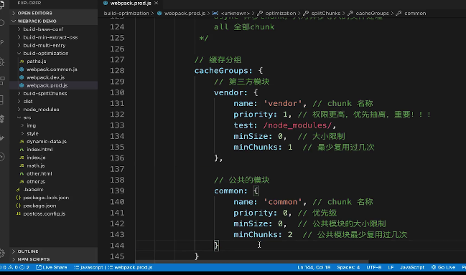Open the Run and Debug view icon
Image resolution: width=466 pixels, height=275 pixels.
click(x=1, y=62)
